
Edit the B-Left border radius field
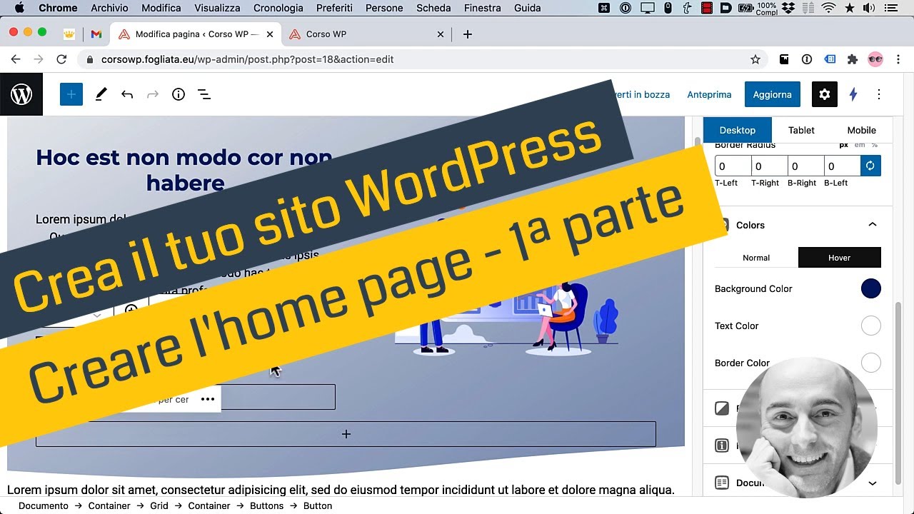coord(843,166)
